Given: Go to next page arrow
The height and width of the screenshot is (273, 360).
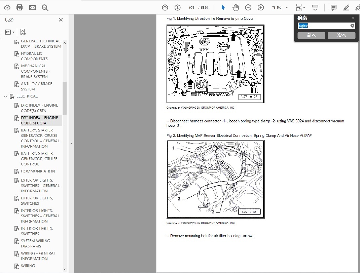Looking at the screenshot, I should tap(177, 8).
